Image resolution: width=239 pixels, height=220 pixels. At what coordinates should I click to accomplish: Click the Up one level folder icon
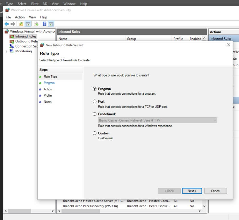21,24
